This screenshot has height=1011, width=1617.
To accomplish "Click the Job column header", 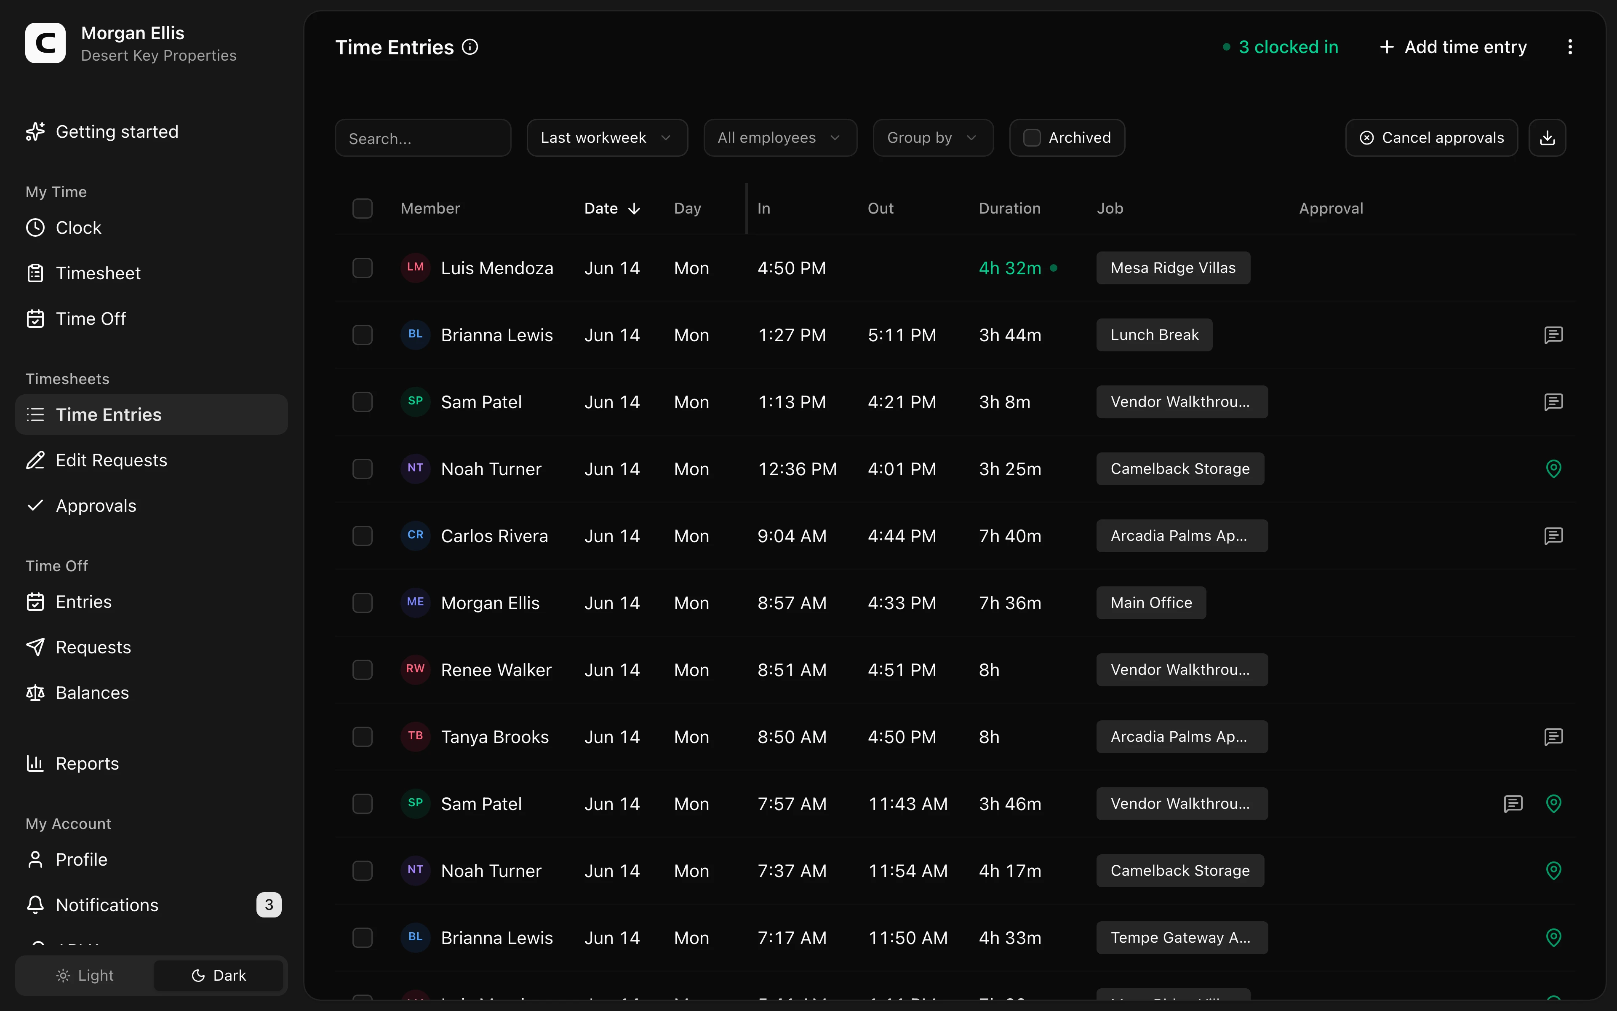I will pyautogui.click(x=1110, y=209).
